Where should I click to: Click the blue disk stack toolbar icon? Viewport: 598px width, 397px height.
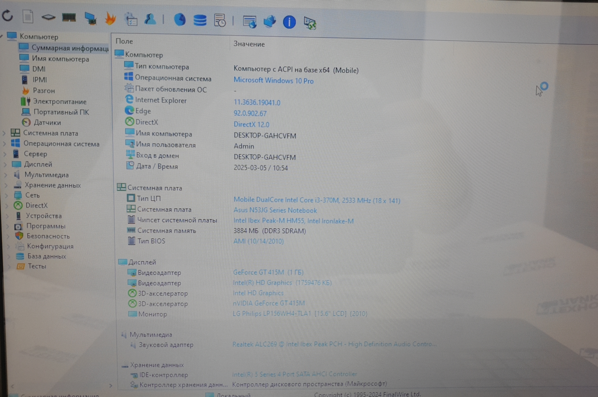(x=200, y=20)
